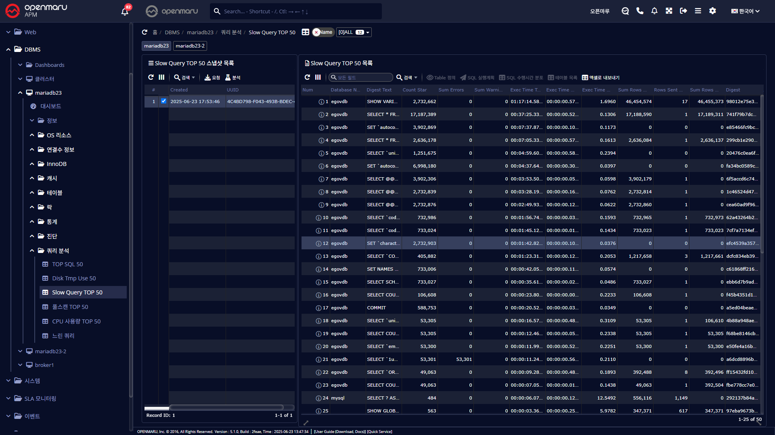Click the 분석 flask button in snapshot toolbar
The image size is (775, 435).
click(233, 77)
